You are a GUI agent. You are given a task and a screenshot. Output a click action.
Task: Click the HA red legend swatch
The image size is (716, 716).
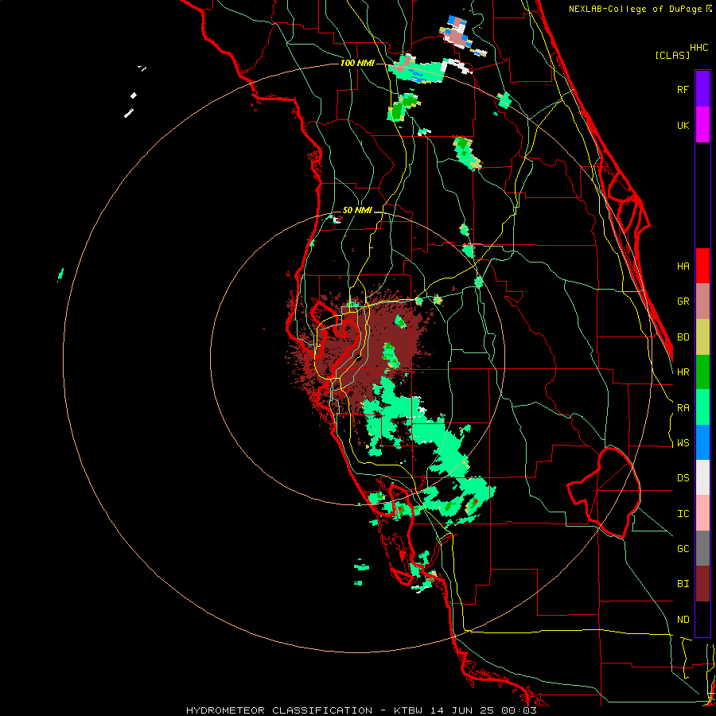pos(702,266)
